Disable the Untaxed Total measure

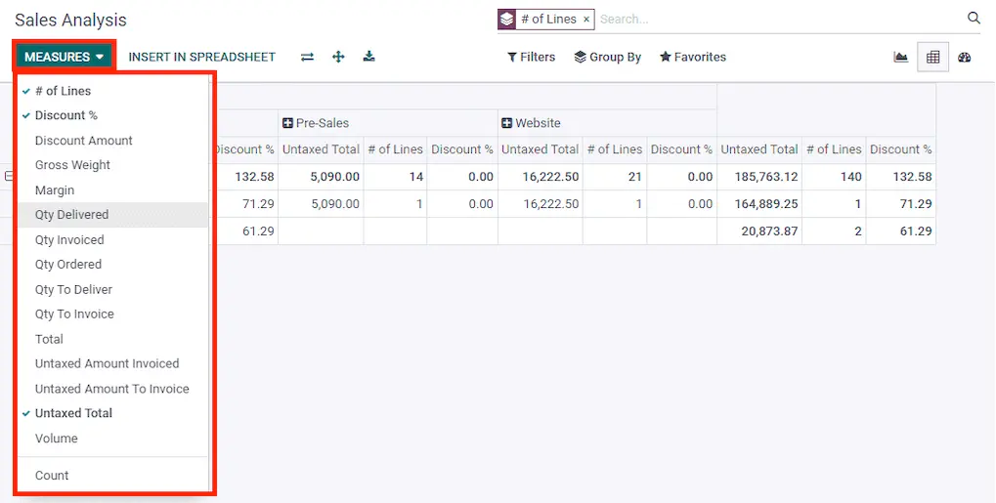[73, 413]
